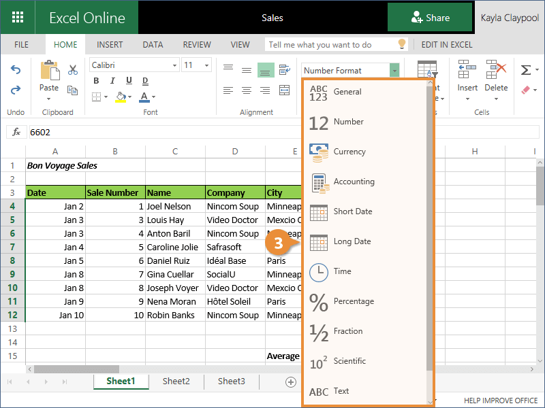Toggle Bold formatting
This screenshot has width=545, height=408.
[96, 80]
